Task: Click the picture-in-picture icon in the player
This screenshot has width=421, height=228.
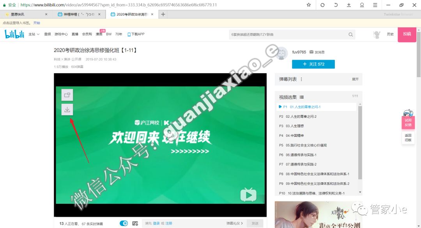Action: point(67,95)
